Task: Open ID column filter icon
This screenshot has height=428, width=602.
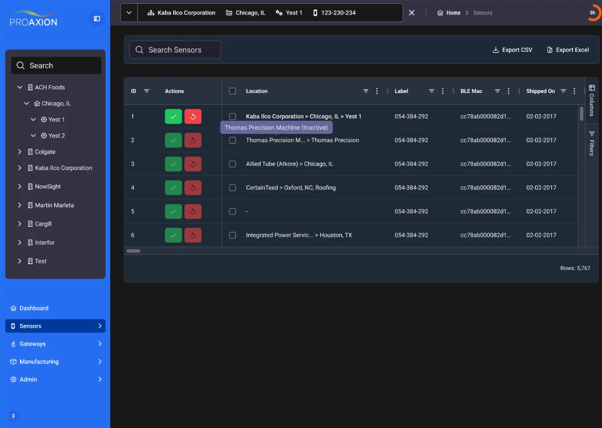Action: (x=146, y=91)
